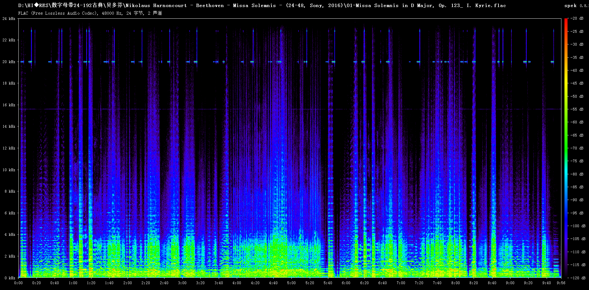Select the -45 dB scale label
589x290 pixels.
[x=577, y=83]
